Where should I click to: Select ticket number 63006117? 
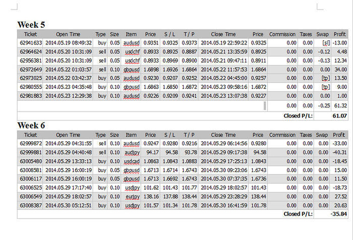(x=31, y=179)
